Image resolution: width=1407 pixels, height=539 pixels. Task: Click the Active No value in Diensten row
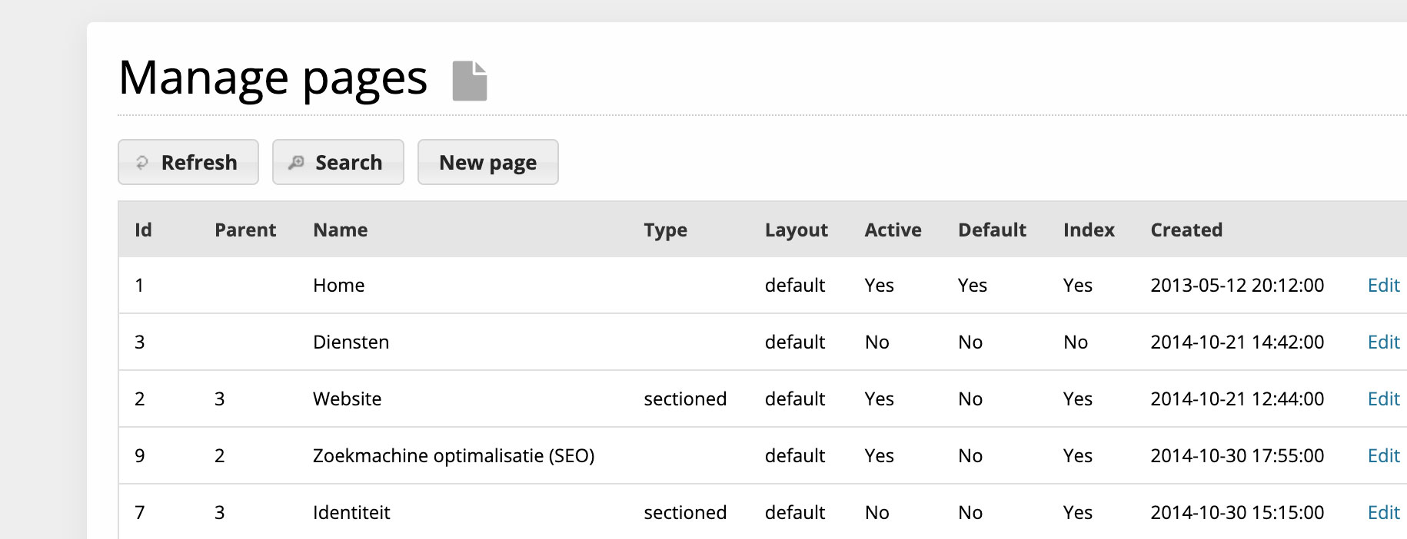877,342
